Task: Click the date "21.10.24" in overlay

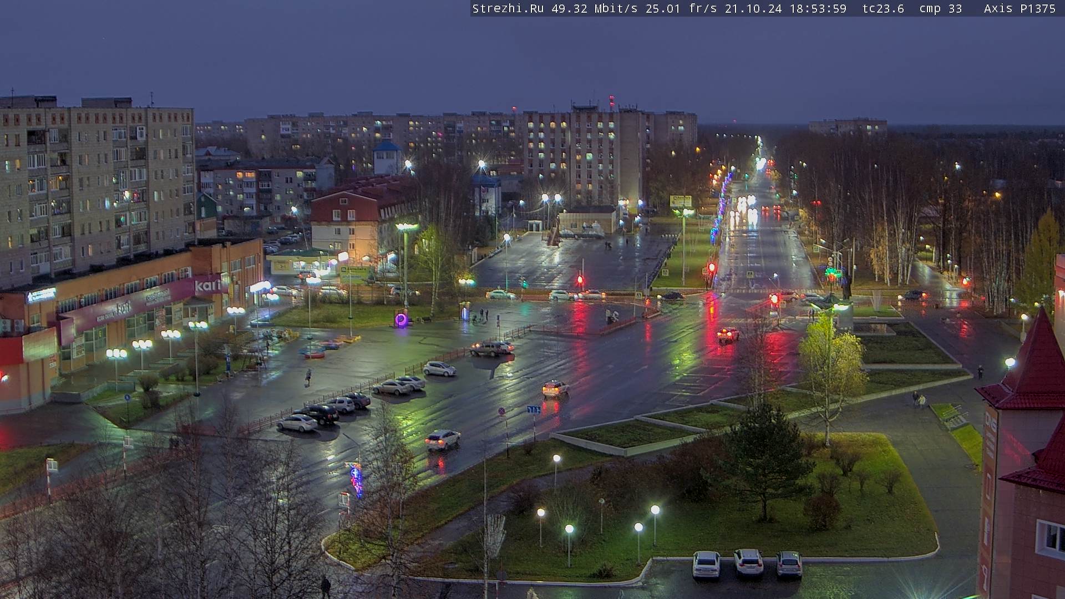Action: pos(753,9)
